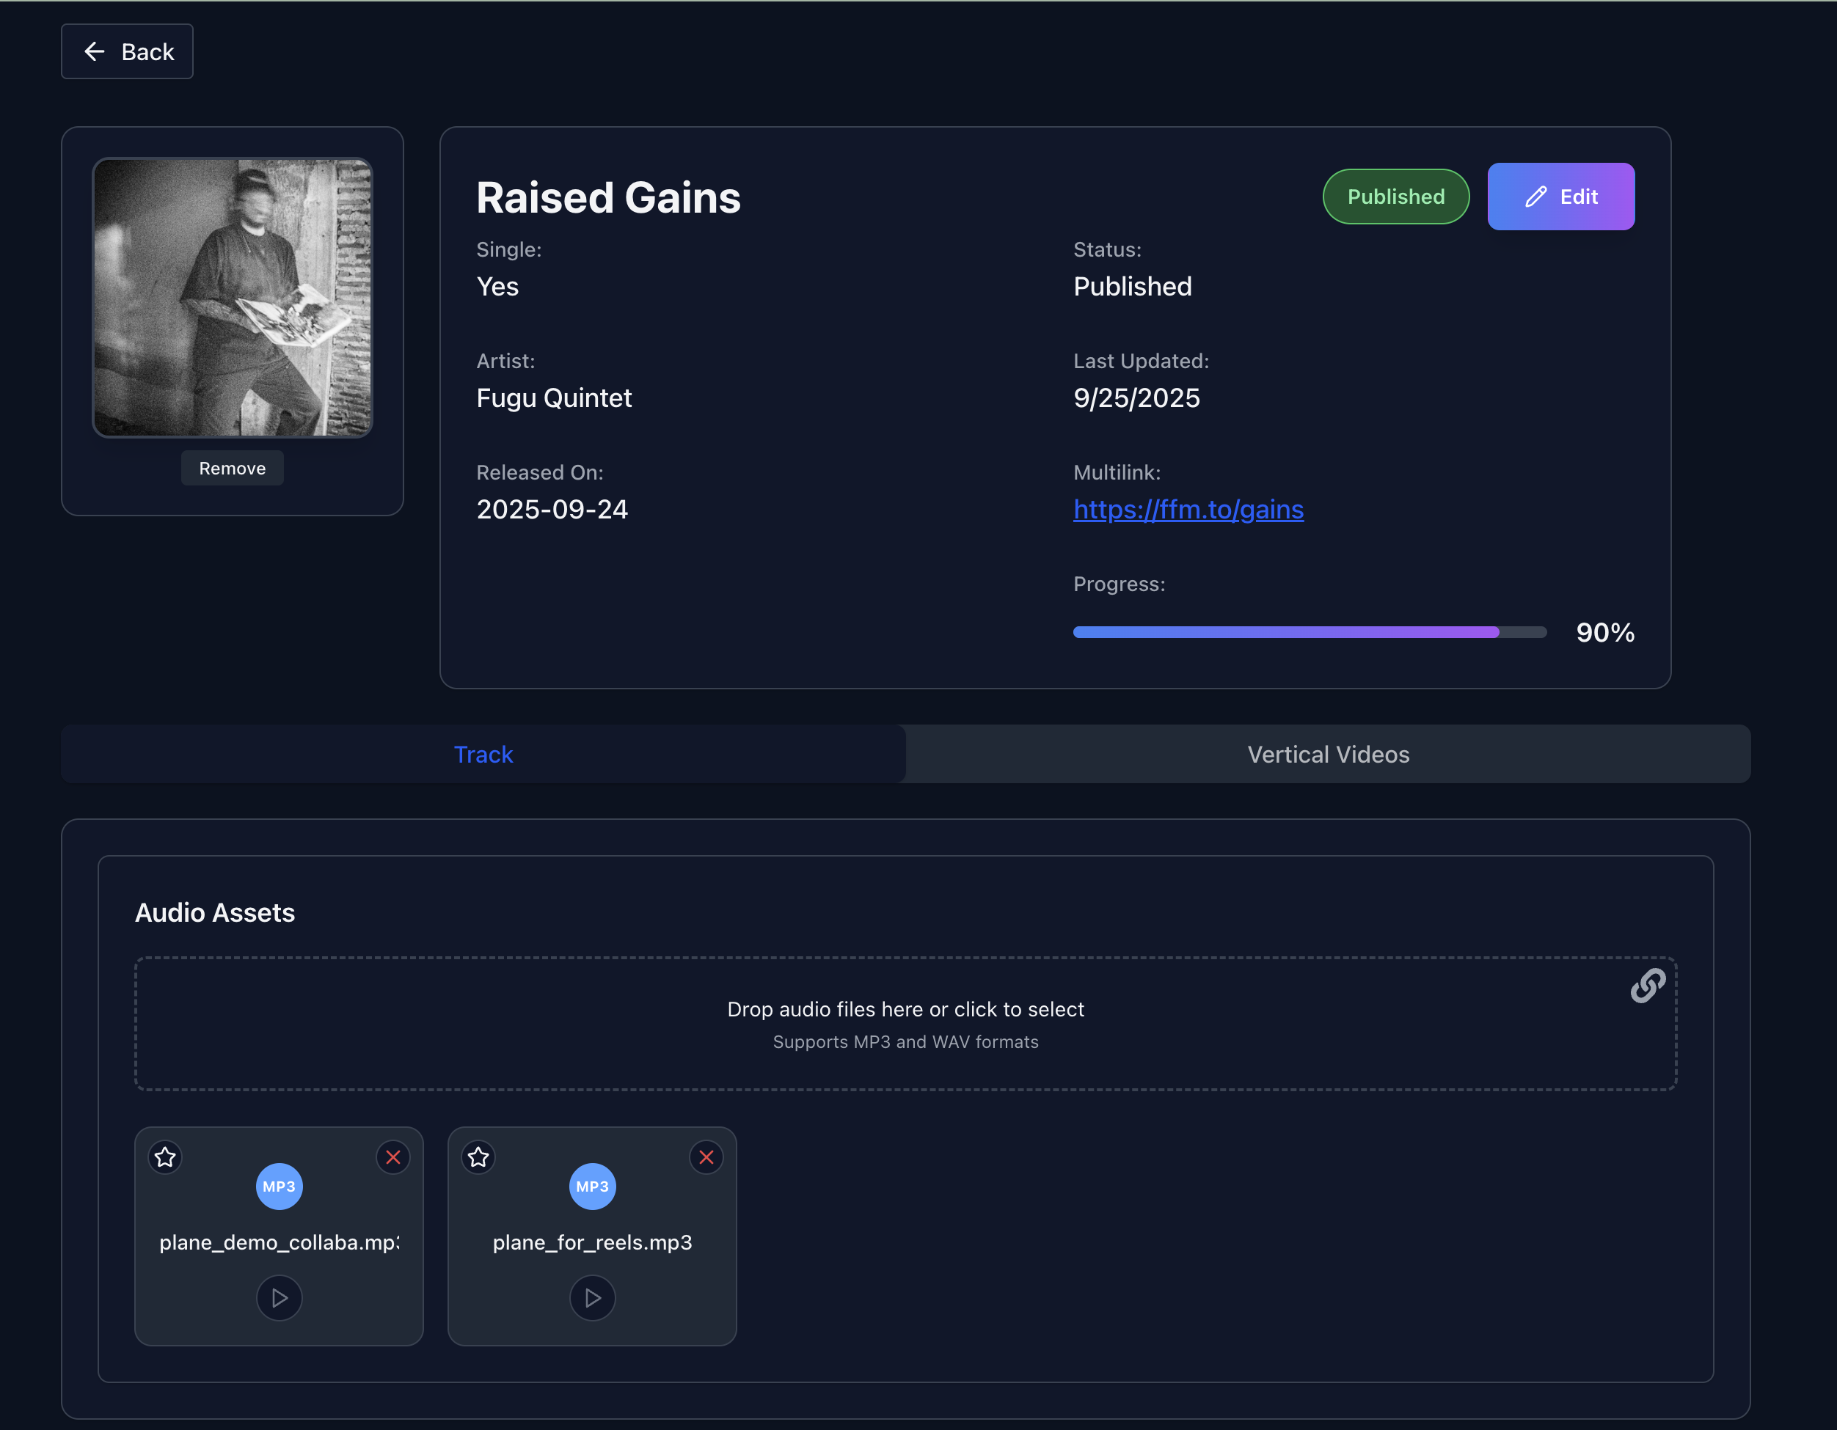Click the link icon in audio dropzone
Image resolution: width=1837 pixels, height=1430 pixels.
pos(1647,986)
